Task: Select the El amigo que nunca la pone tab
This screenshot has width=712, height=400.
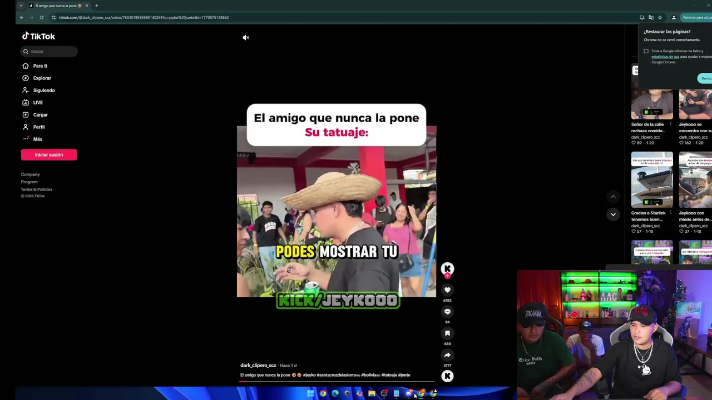Action: 58,6
